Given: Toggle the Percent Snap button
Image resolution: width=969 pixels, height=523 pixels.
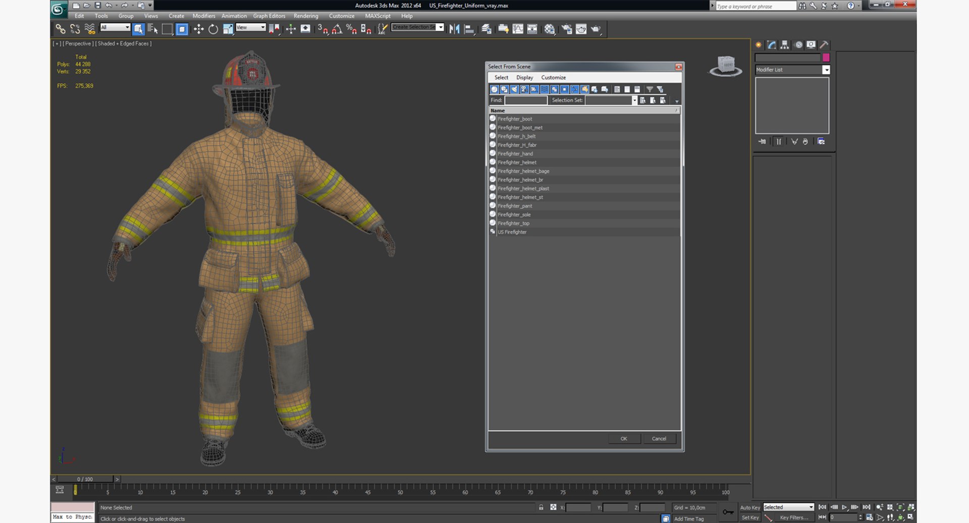Looking at the screenshot, I should click(352, 29).
